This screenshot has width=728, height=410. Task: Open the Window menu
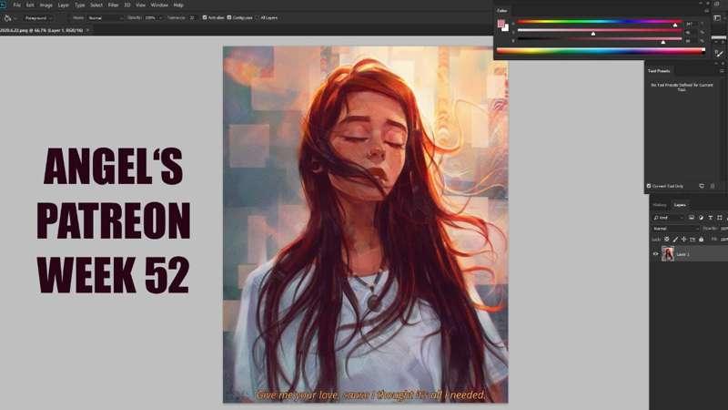click(x=159, y=5)
